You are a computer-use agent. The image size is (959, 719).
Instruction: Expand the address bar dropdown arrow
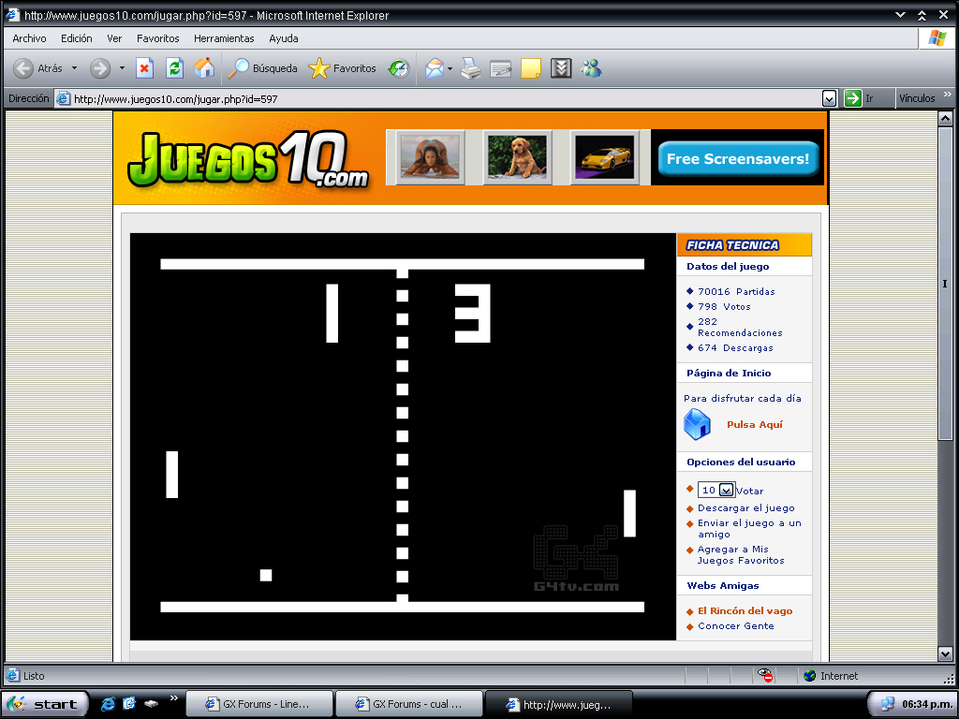pos(829,98)
